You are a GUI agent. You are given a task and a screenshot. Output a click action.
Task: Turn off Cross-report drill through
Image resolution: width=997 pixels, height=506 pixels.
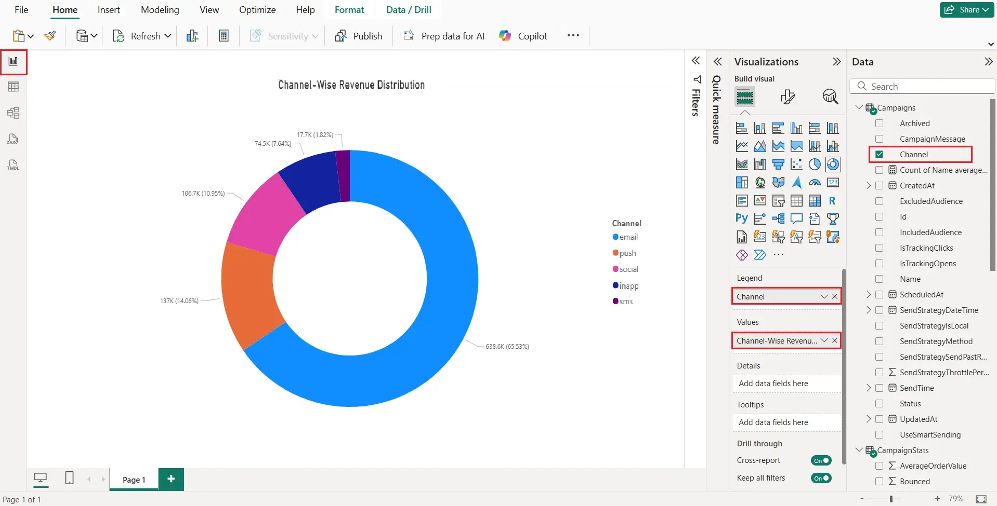(820, 460)
